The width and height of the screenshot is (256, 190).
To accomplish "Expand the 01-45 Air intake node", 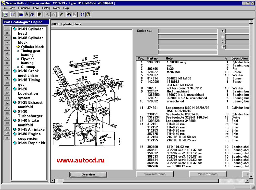I will (x=15, y=129).
